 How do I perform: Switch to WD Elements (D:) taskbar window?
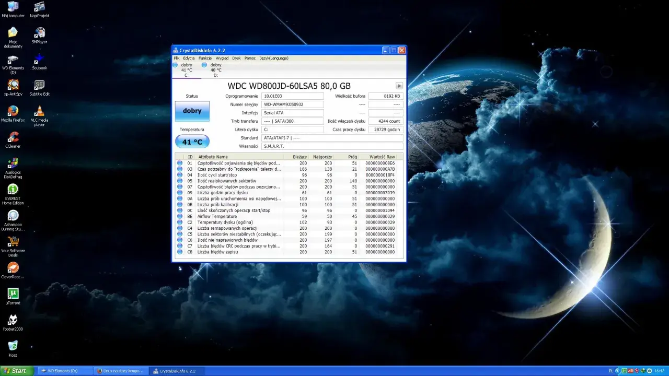click(x=65, y=371)
